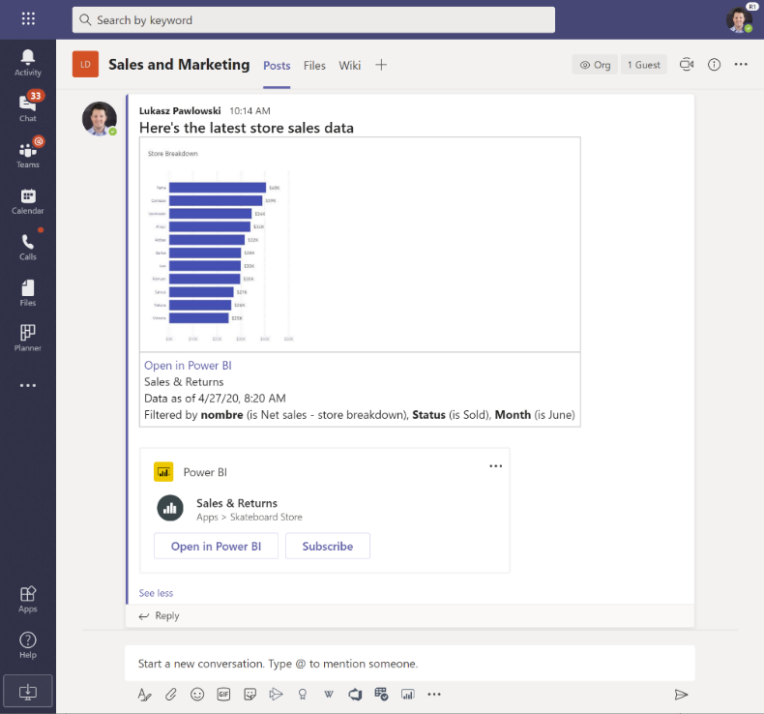Click the Search by keyword box
The image size is (764, 714).
(x=313, y=19)
